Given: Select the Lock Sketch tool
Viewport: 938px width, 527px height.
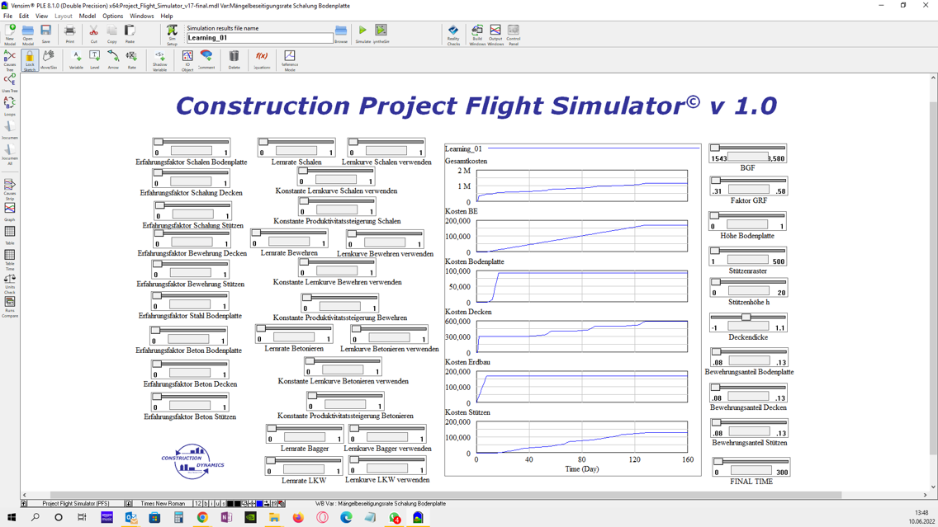Looking at the screenshot, I should [x=30, y=59].
